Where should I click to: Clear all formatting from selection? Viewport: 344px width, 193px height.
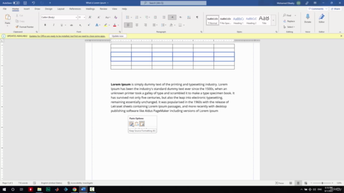[116, 17]
